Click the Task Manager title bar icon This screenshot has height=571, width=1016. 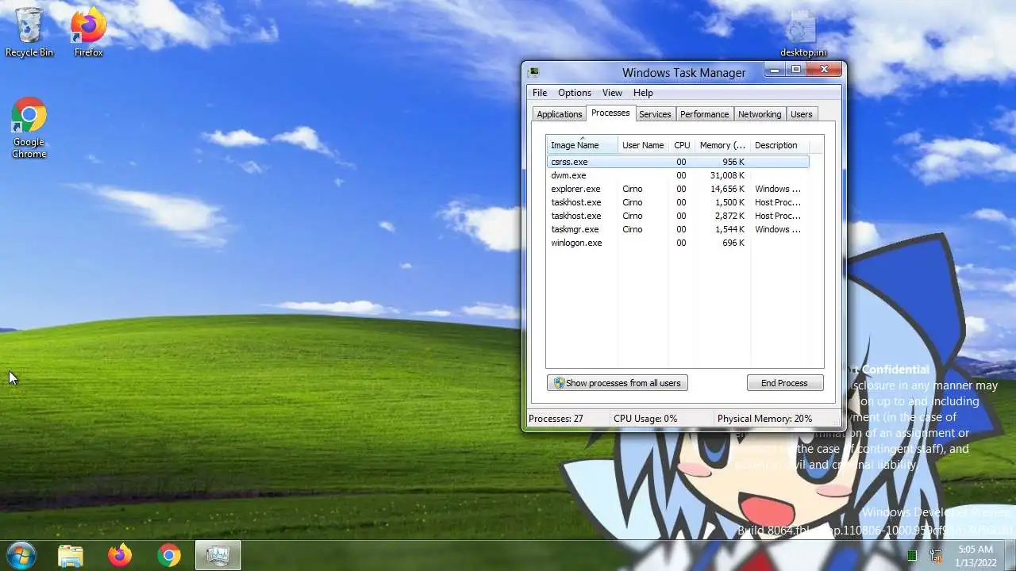pyautogui.click(x=534, y=72)
